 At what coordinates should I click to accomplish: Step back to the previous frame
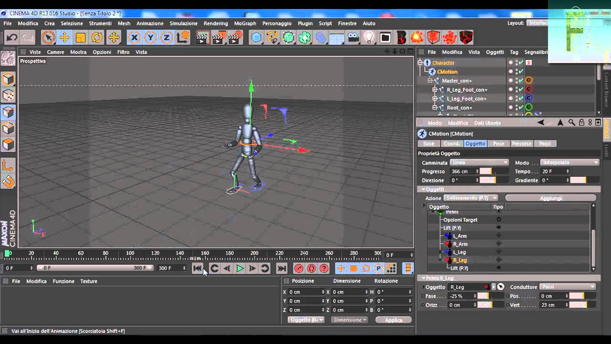coord(227,269)
